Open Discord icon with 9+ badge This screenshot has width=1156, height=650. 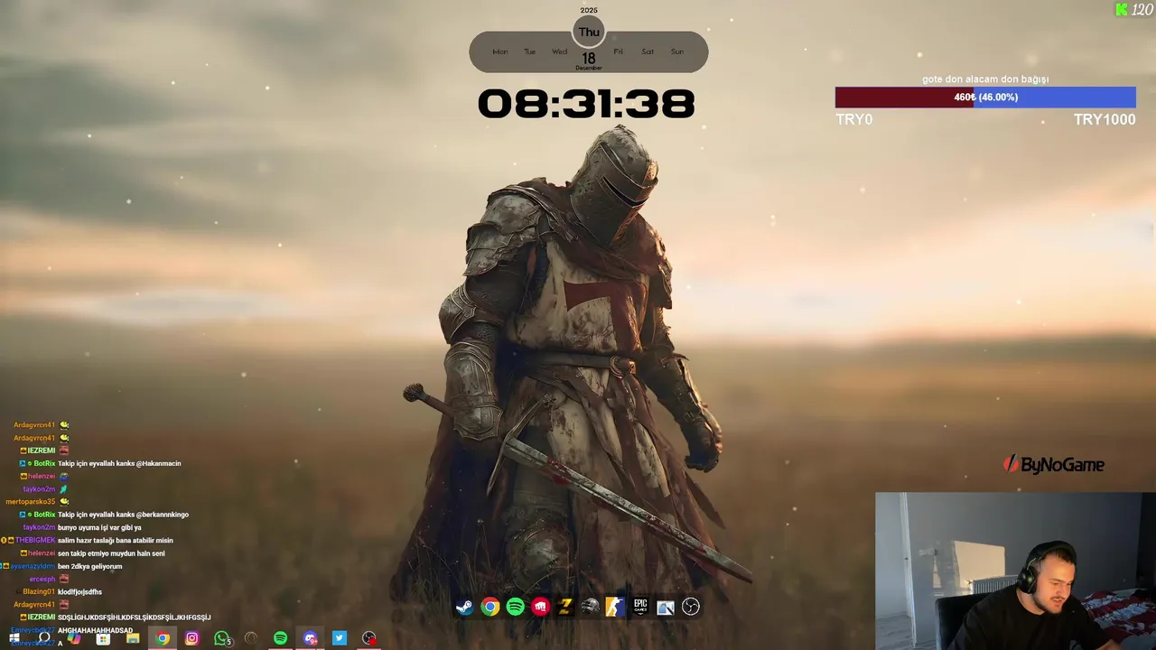(x=310, y=638)
